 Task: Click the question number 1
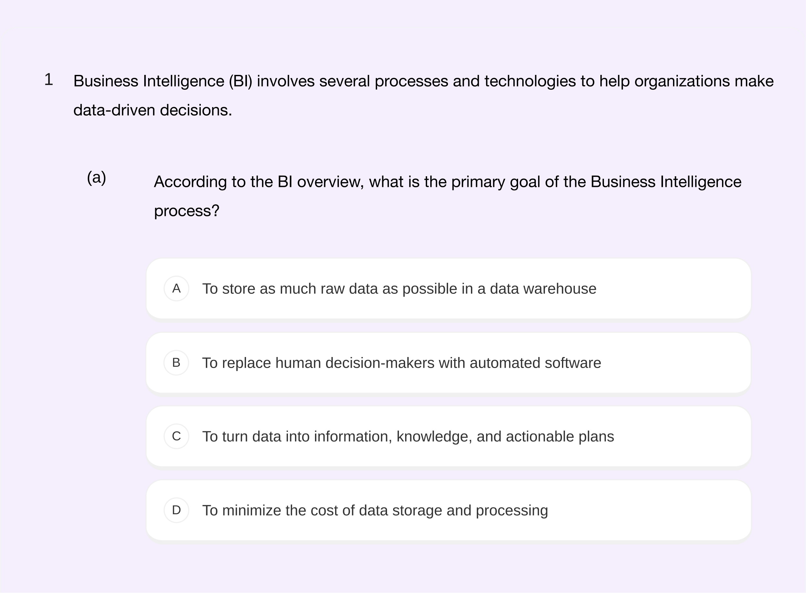click(x=49, y=80)
